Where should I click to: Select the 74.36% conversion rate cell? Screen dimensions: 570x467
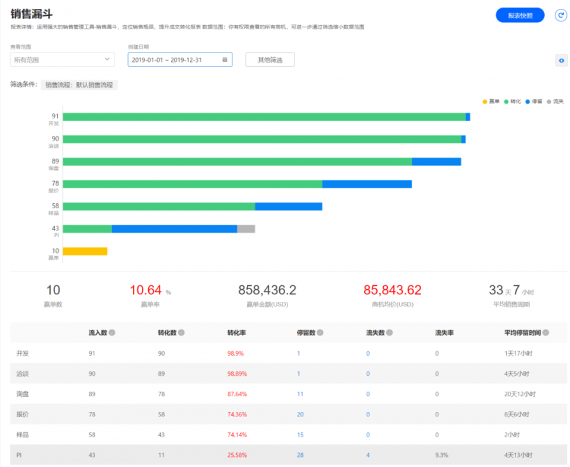click(x=237, y=414)
